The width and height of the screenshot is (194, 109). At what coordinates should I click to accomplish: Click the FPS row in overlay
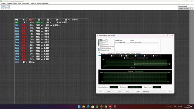(x=47, y=20)
